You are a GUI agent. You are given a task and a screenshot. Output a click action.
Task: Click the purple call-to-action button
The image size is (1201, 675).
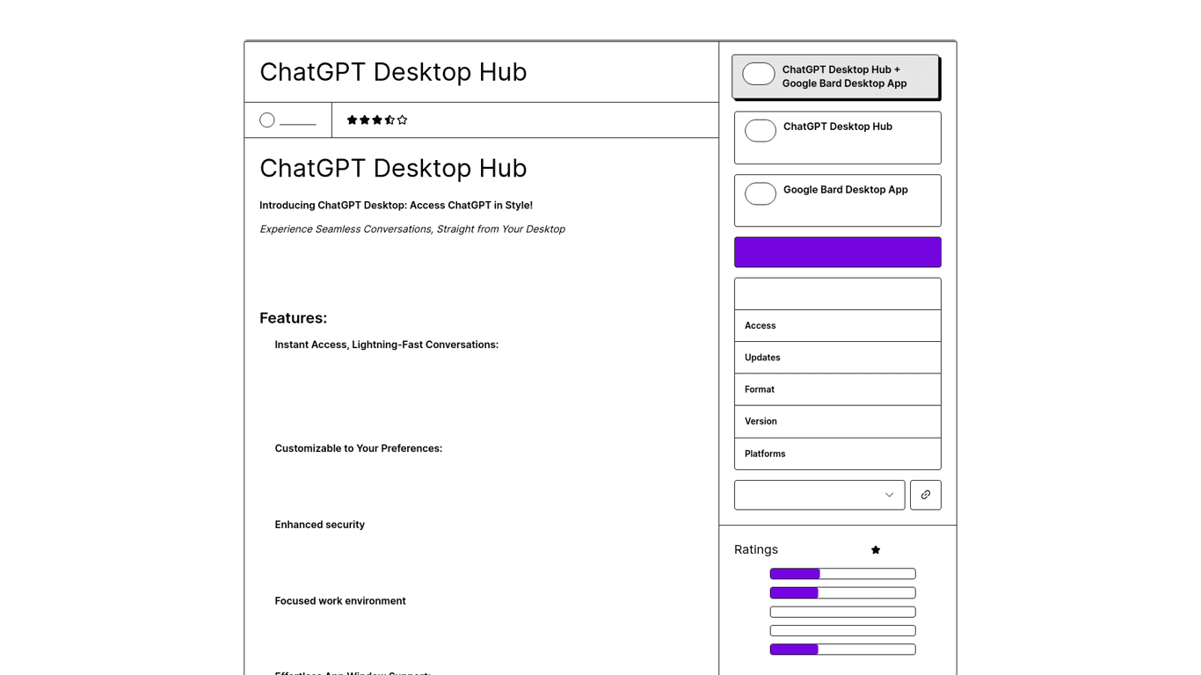point(837,251)
